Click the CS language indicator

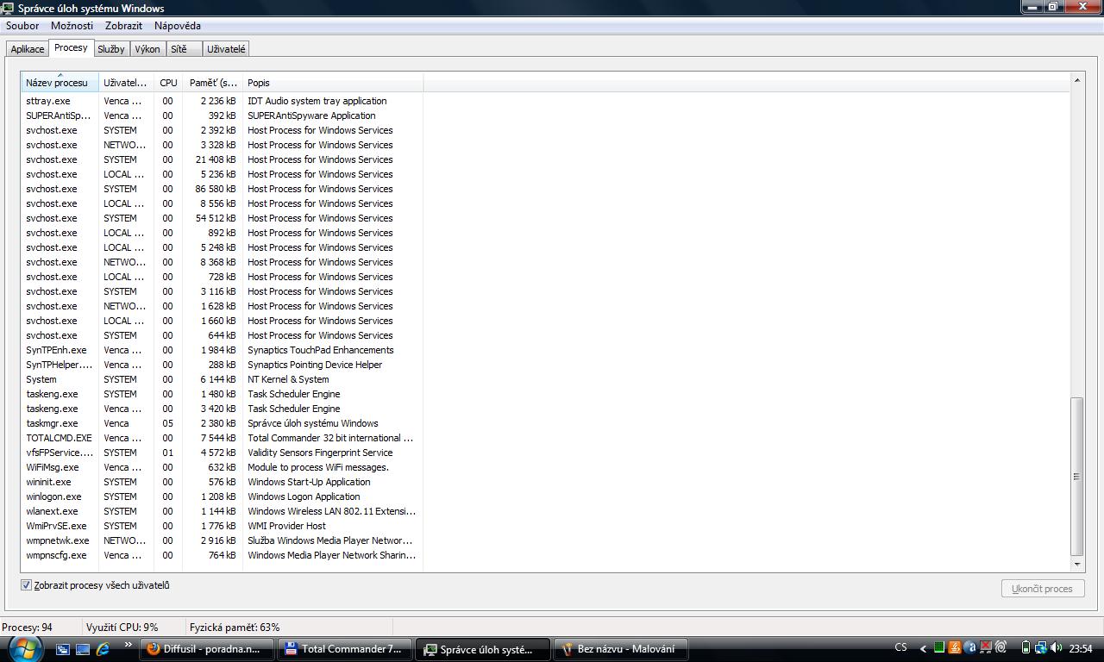(x=900, y=648)
